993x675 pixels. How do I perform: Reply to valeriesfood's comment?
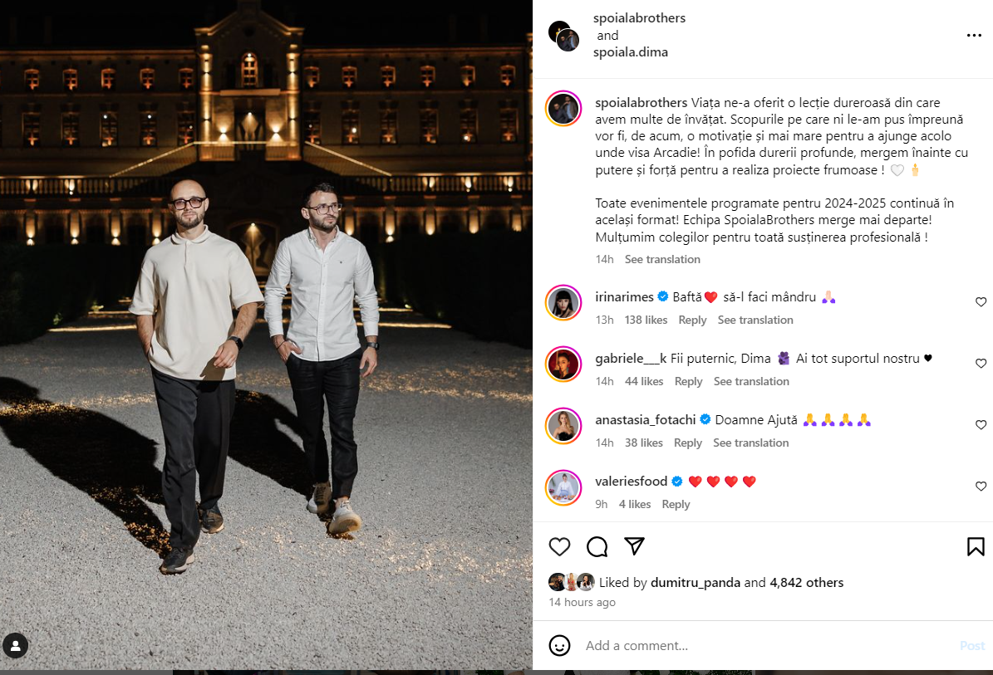click(x=676, y=504)
